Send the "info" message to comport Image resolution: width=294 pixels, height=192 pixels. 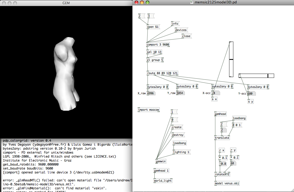click(x=175, y=24)
